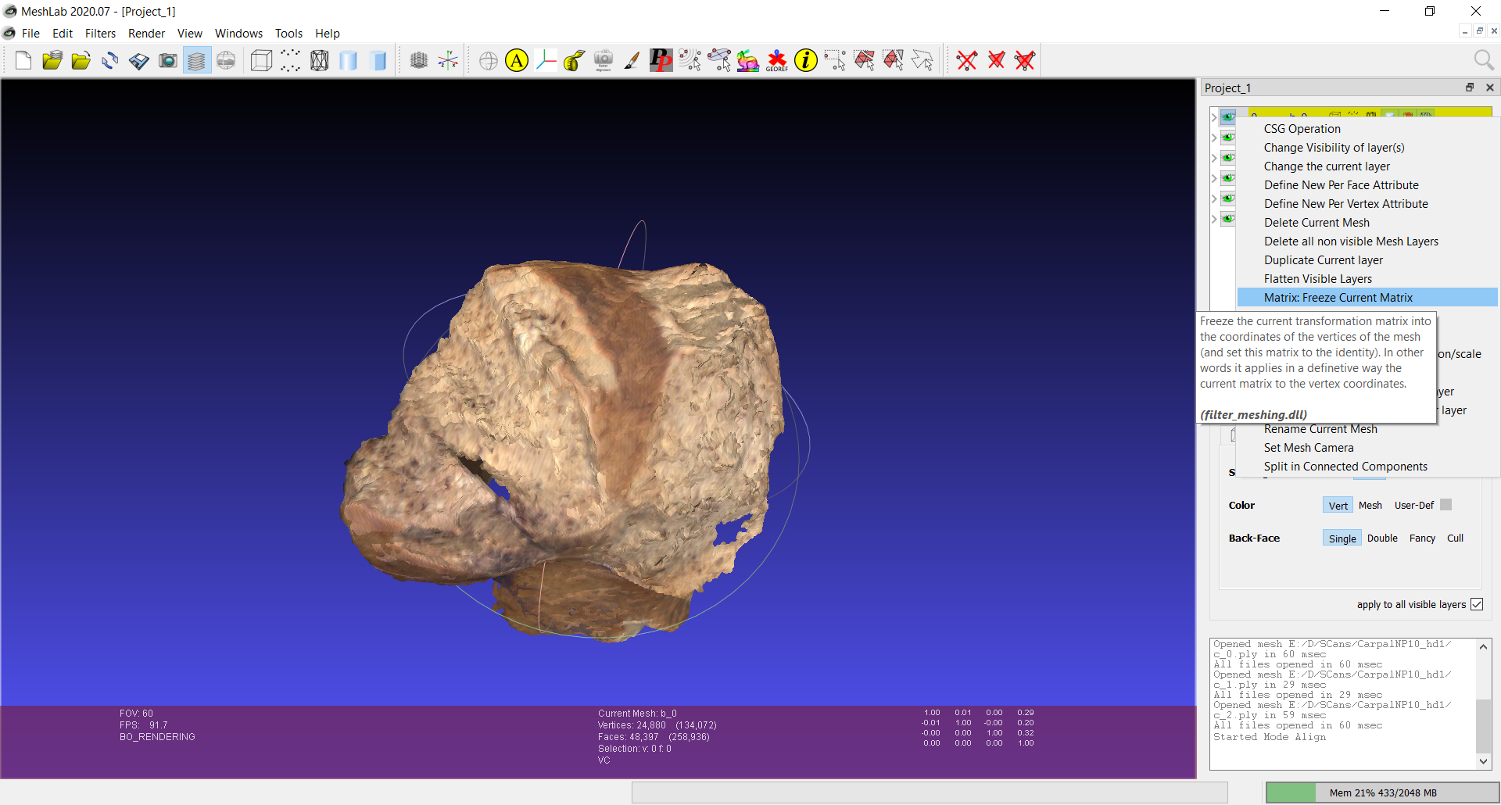
Task: Set Back-Face mode to Fancy
Action: point(1422,538)
